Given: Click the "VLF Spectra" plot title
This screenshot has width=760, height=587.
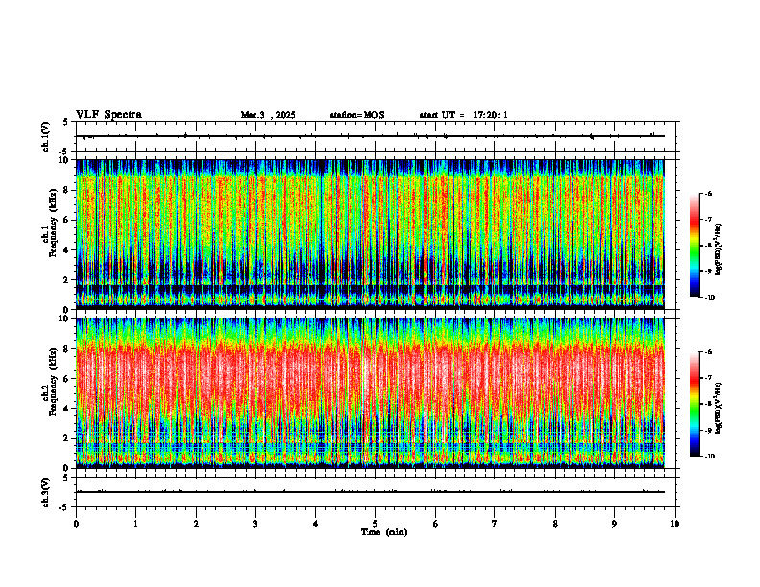Looking at the screenshot, I should pos(108,115).
